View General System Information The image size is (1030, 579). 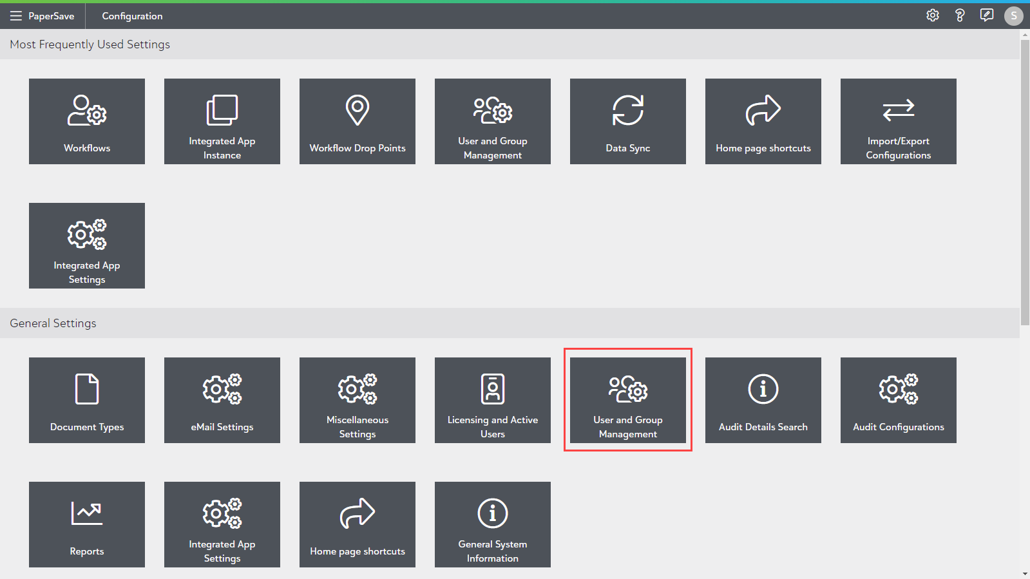click(x=493, y=524)
